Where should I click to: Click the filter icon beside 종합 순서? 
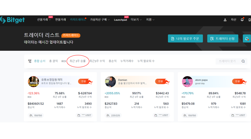click(30, 61)
